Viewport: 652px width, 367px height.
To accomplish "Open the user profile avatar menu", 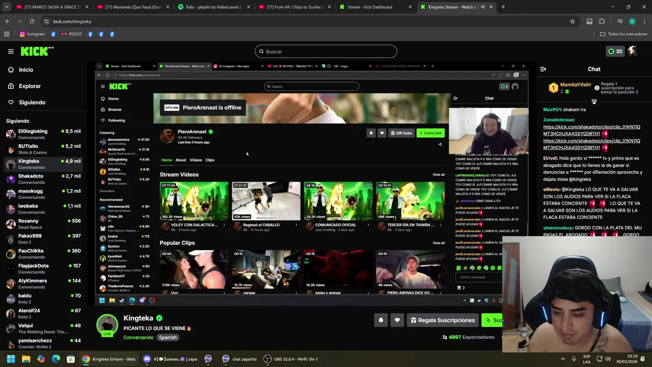I will (633, 51).
